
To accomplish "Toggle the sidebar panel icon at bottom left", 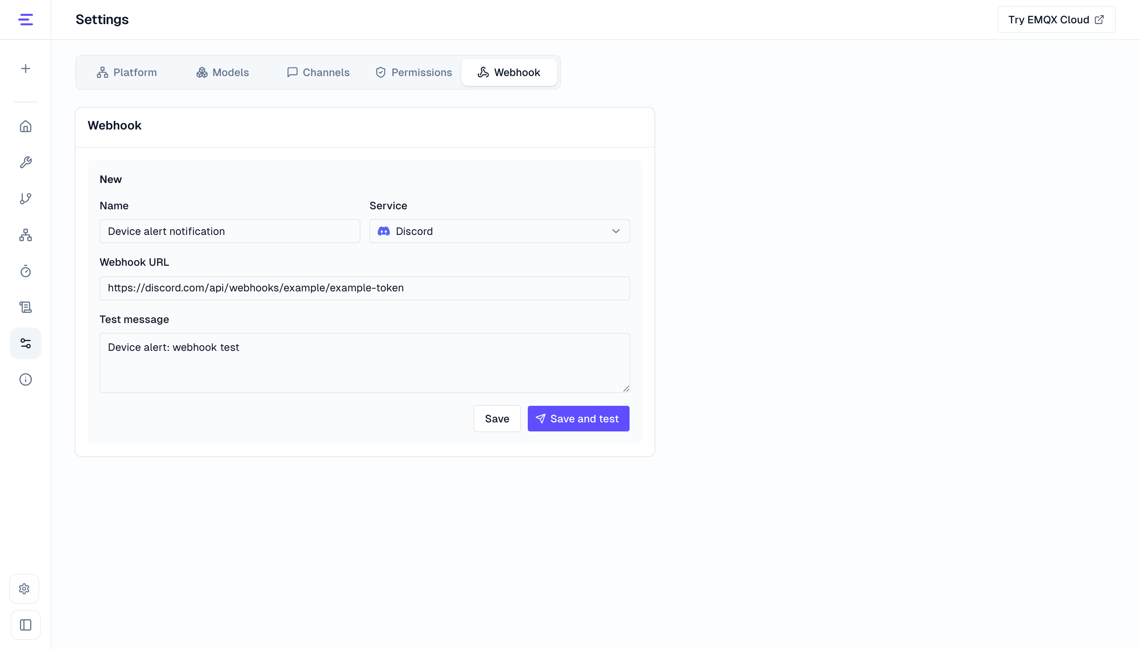I will point(25,625).
